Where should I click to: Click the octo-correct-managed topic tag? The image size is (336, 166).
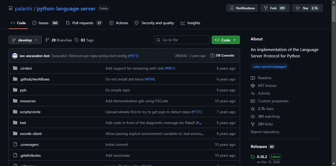click(270, 67)
